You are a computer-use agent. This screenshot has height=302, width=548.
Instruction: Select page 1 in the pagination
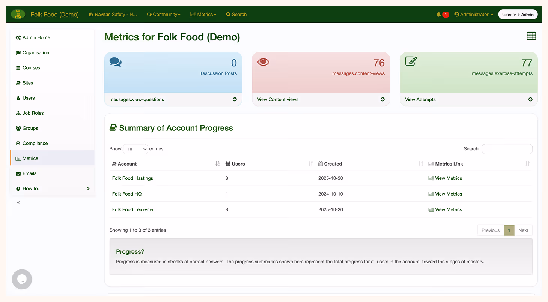(509, 230)
